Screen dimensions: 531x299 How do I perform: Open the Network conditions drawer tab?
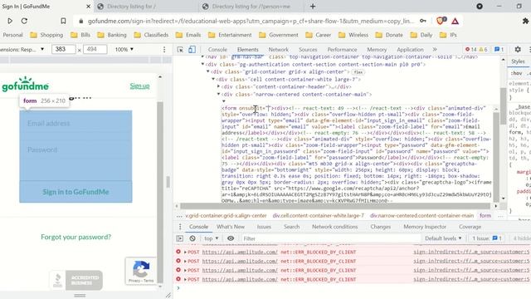334,227
